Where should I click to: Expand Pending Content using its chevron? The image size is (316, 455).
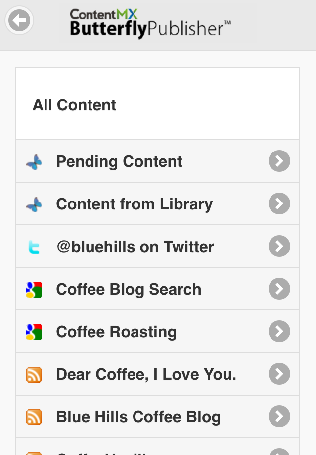279,161
